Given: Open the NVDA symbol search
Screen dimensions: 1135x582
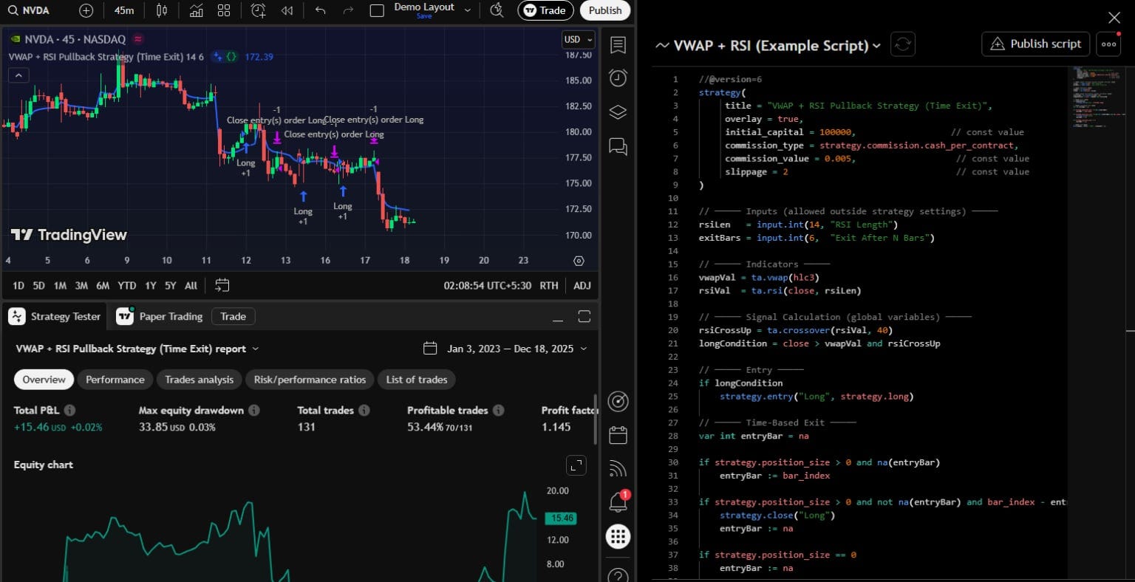Looking at the screenshot, I should coord(30,10).
